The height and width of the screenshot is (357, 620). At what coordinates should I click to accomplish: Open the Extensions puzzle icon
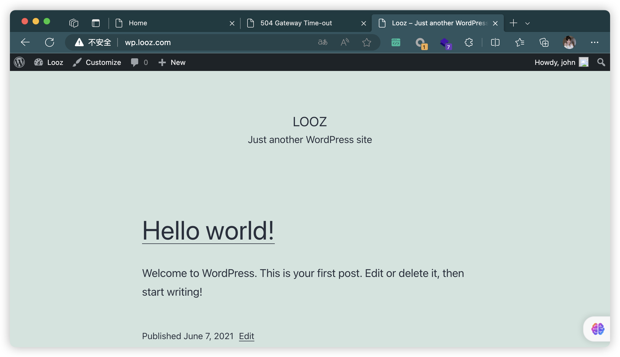coord(469,42)
